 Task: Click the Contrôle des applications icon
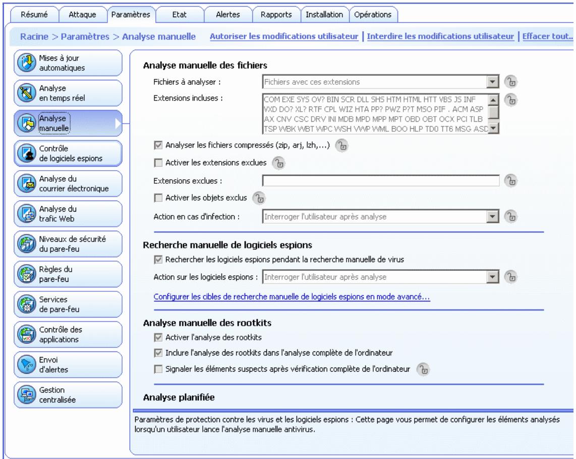[x=26, y=334]
